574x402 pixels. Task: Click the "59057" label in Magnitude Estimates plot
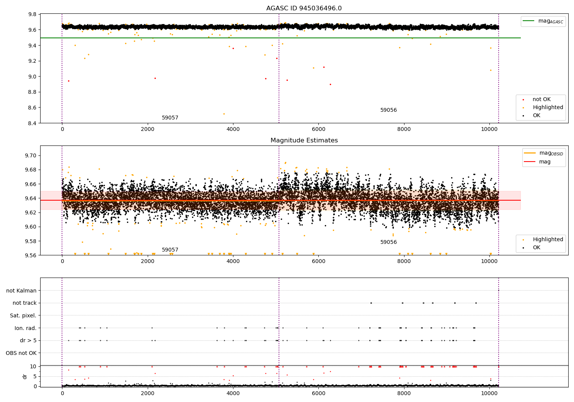point(170,250)
